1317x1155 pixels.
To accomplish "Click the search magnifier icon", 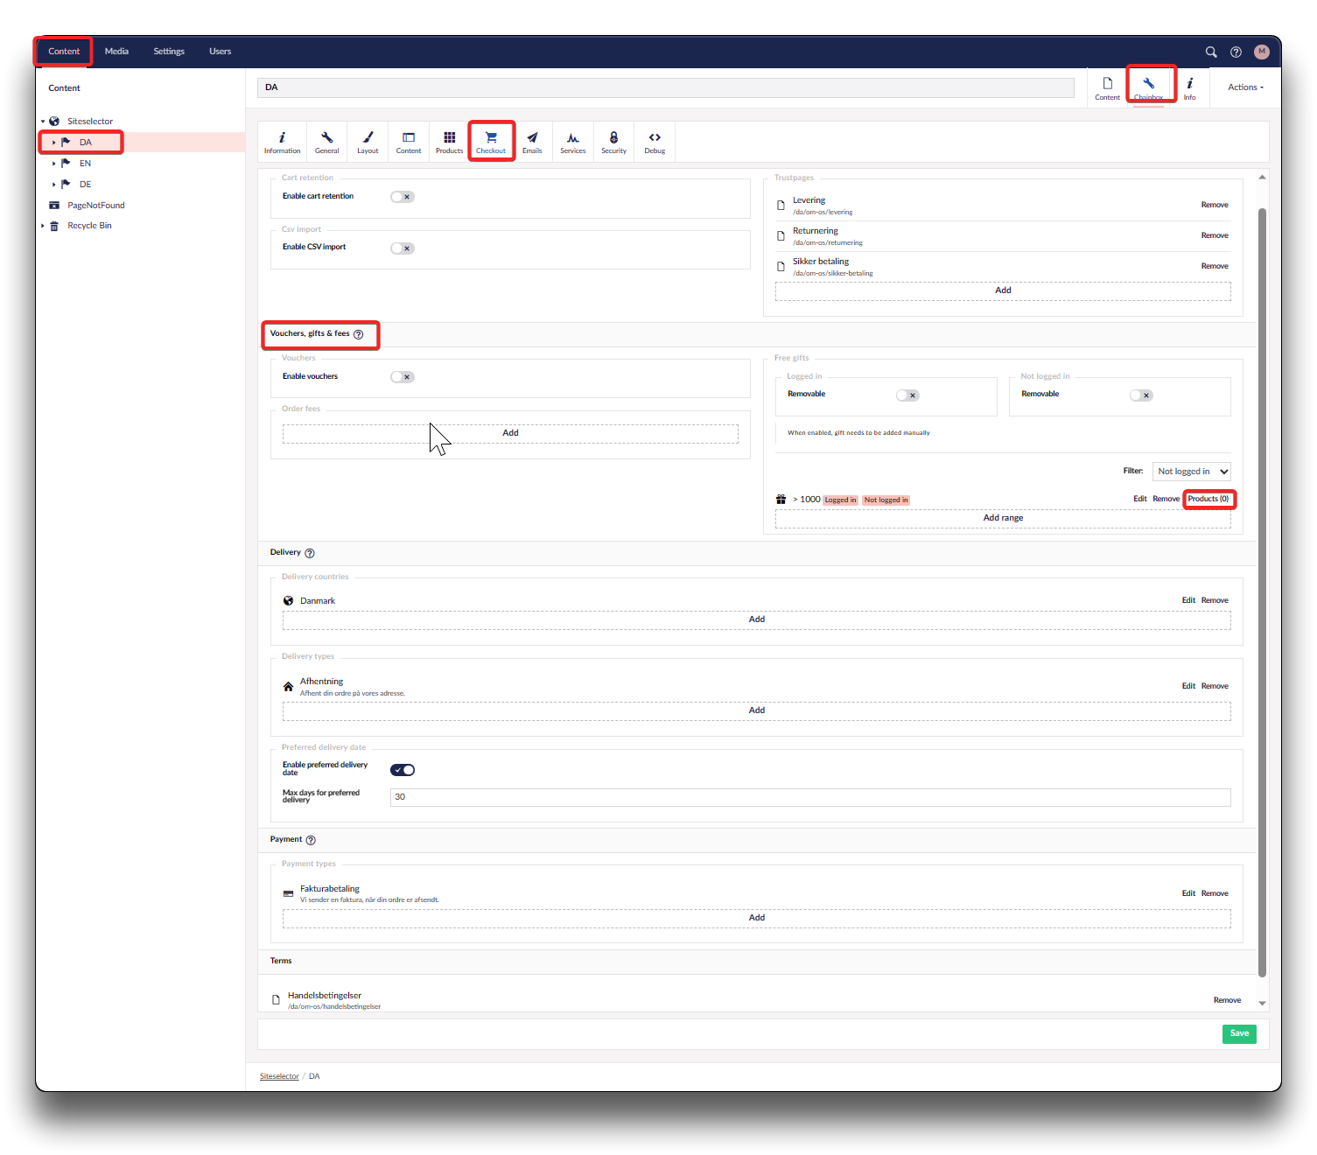I will (x=1211, y=52).
